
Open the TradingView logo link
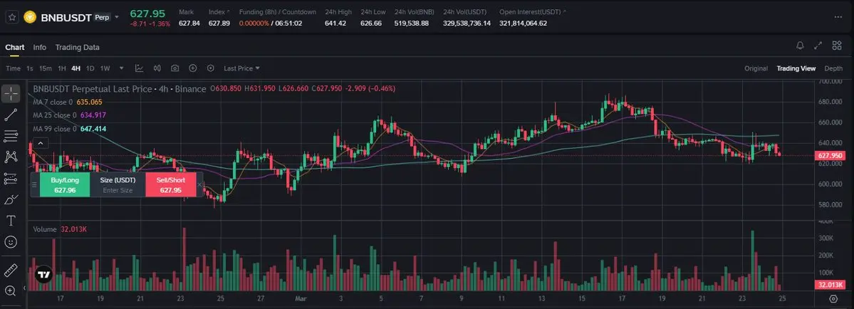43,276
